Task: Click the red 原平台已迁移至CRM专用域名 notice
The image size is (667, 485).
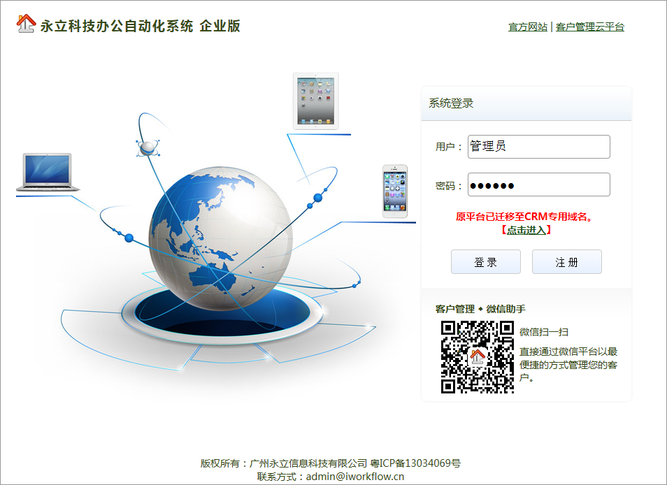Action: [524, 217]
